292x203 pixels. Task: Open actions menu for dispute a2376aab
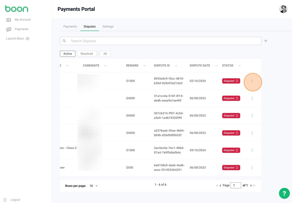tap(252, 133)
